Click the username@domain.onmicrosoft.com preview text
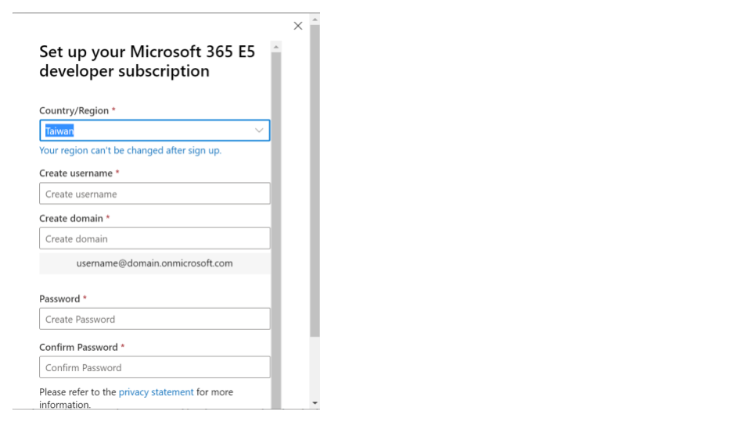The image size is (751, 422). (x=155, y=263)
